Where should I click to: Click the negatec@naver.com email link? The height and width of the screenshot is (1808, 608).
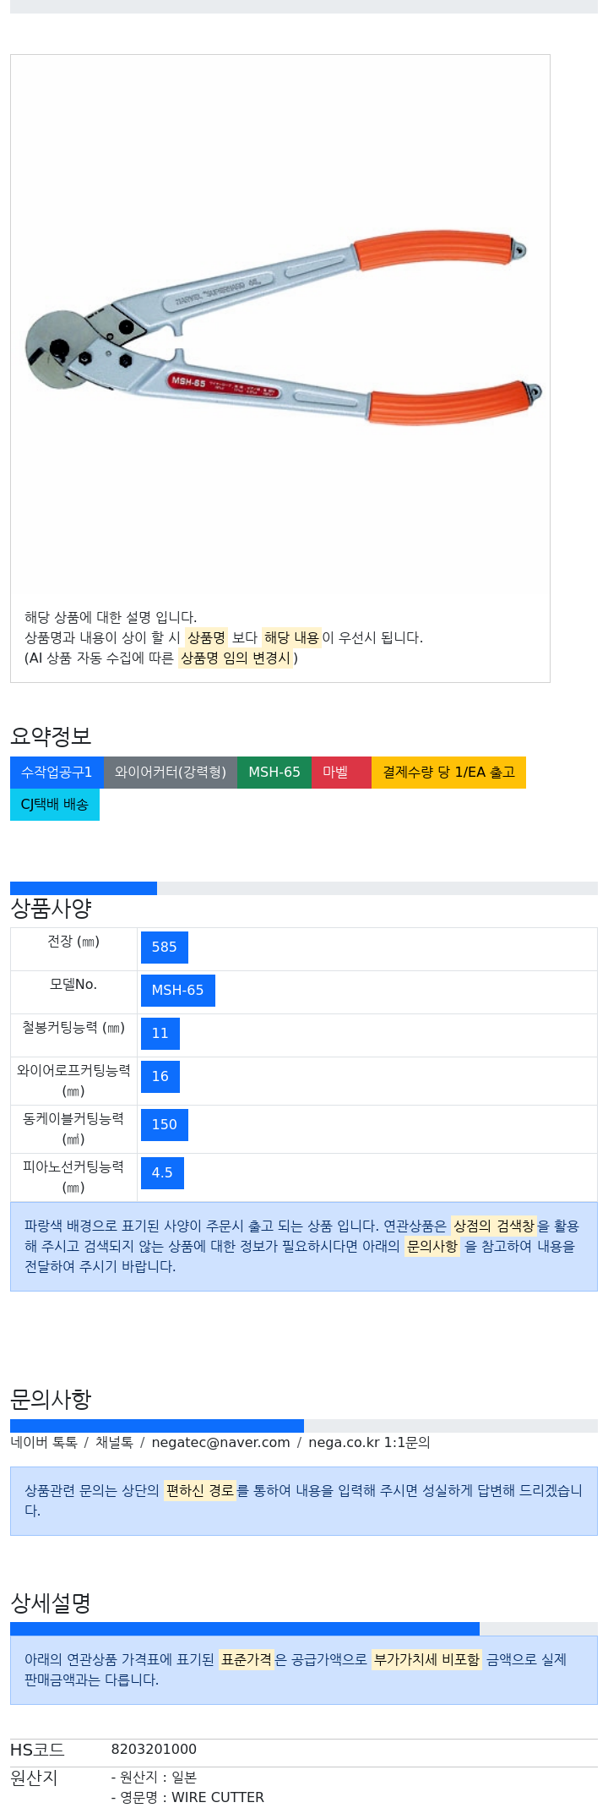pos(220,1443)
